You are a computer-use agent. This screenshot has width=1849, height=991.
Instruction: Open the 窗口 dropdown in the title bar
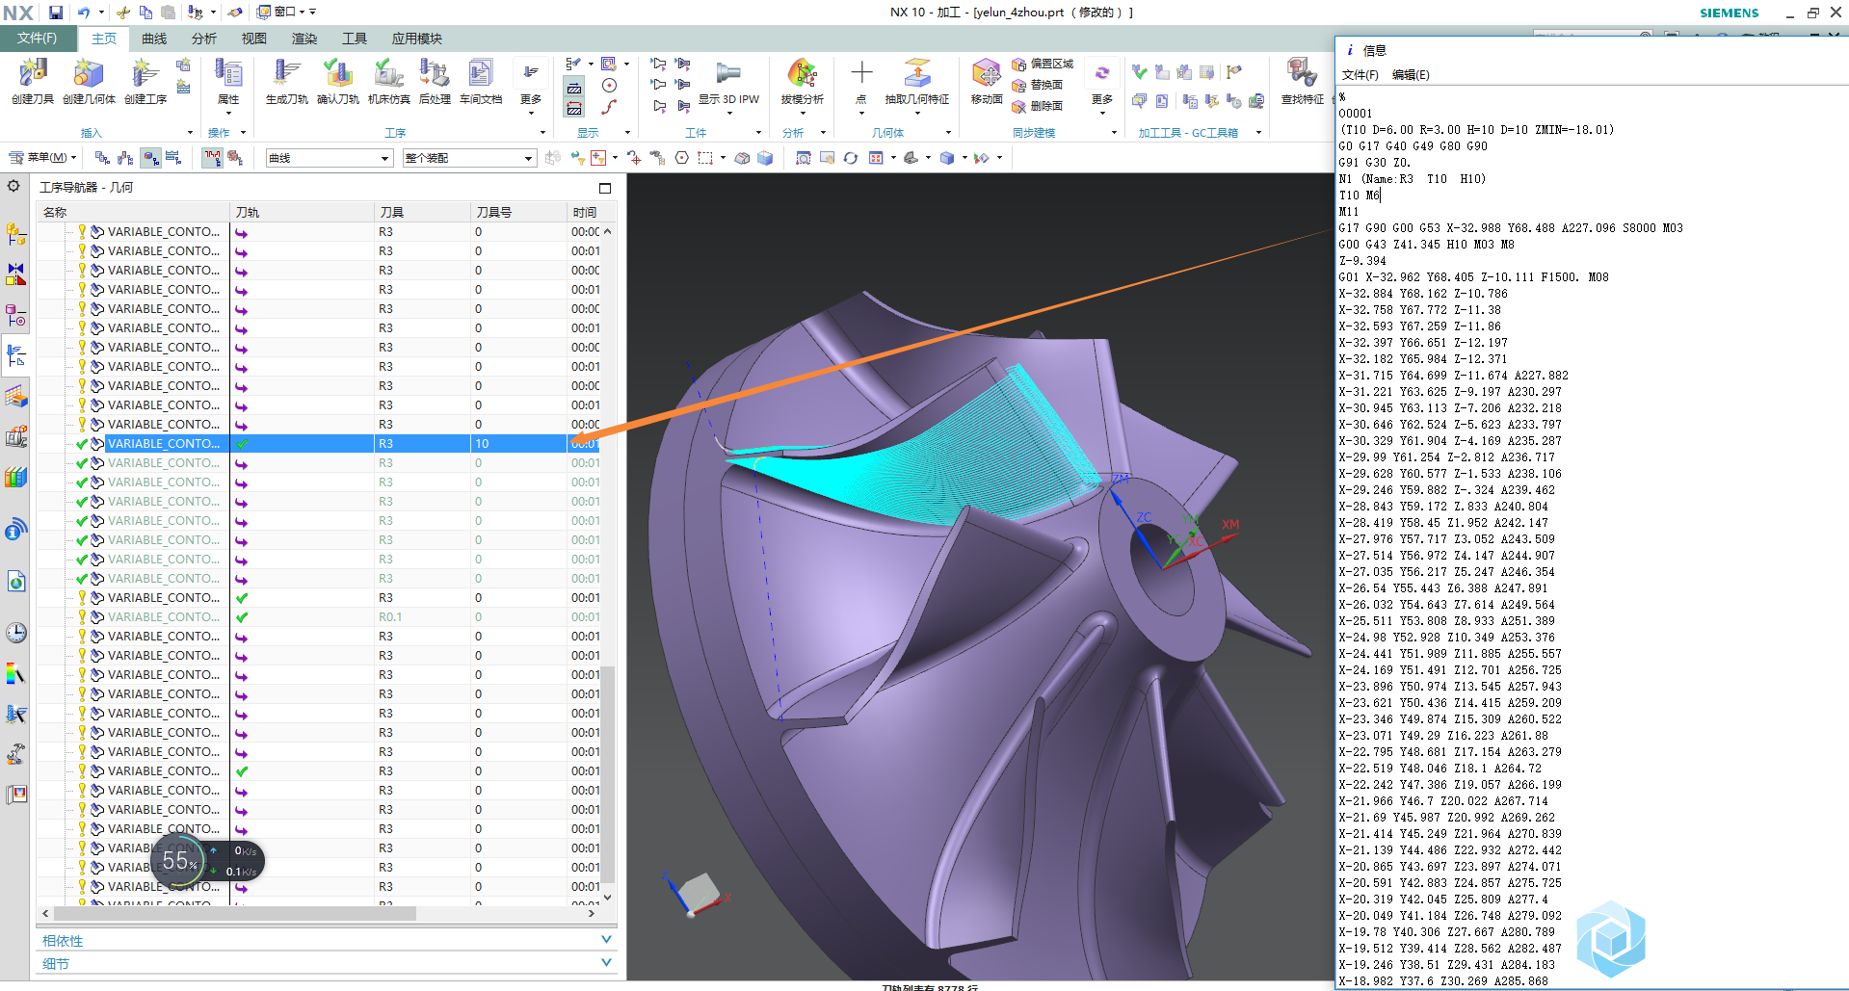click(281, 13)
